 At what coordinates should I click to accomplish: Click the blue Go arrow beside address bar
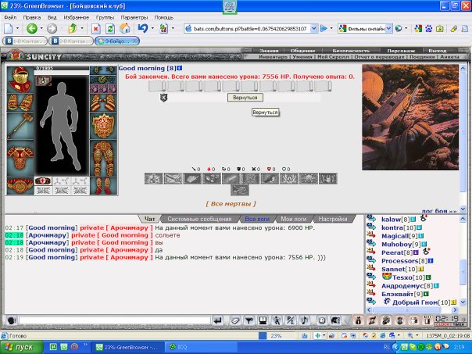click(x=324, y=29)
